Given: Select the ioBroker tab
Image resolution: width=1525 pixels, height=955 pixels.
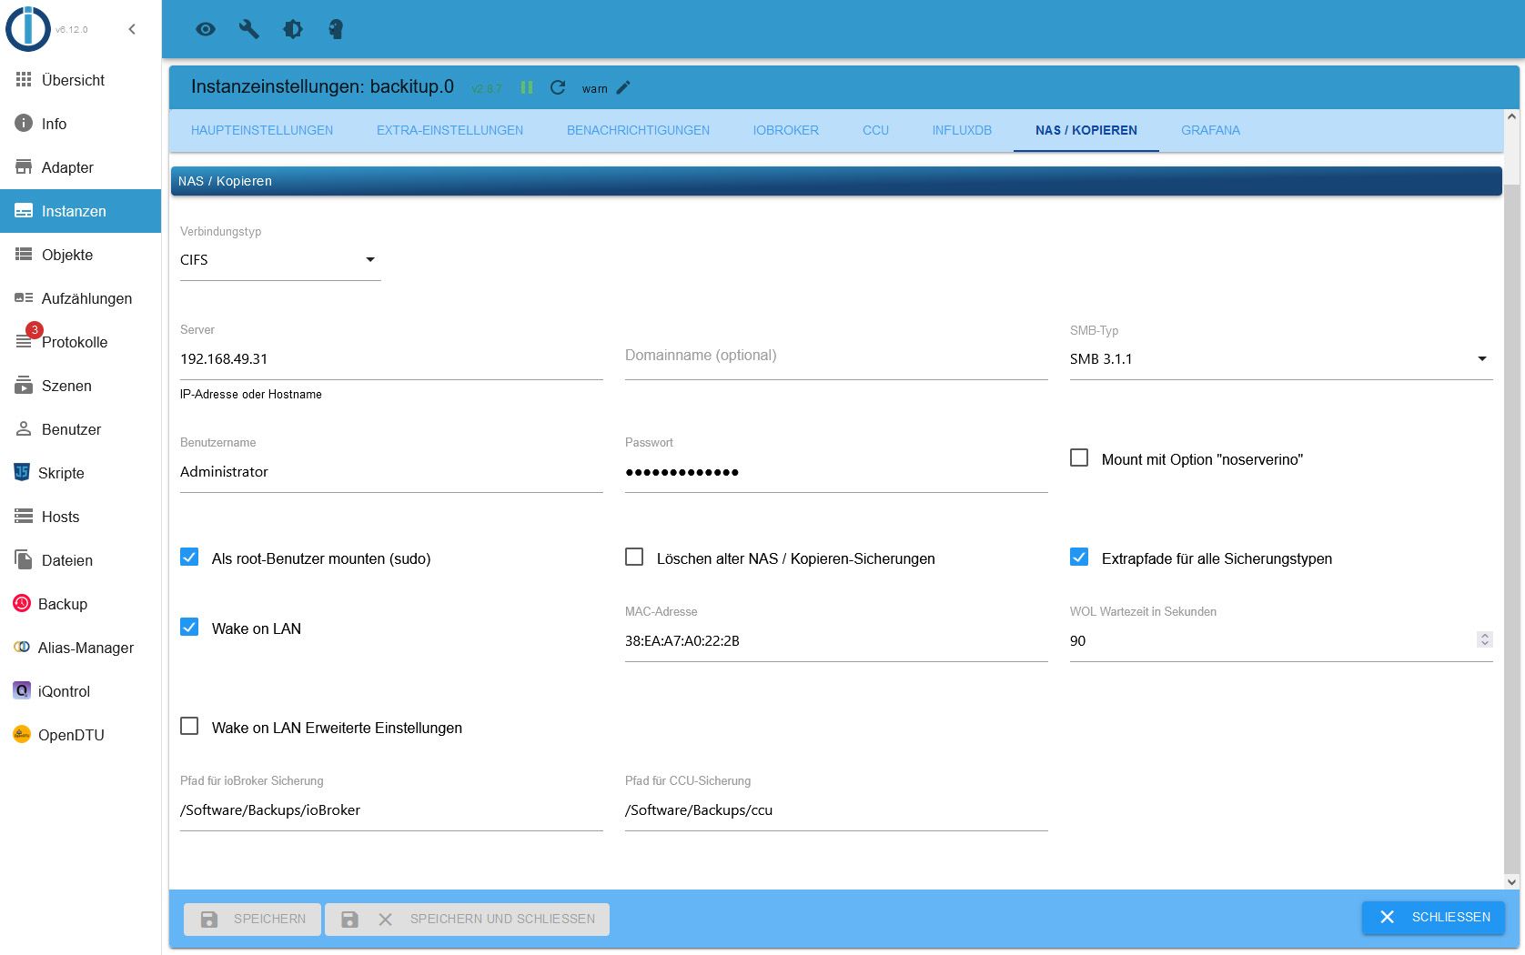Looking at the screenshot, I should click(786, 130).
